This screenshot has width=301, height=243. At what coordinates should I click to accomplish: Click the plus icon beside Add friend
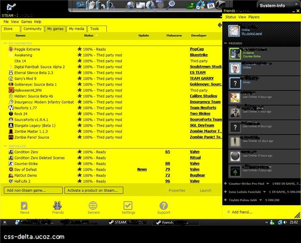point(229,212)
